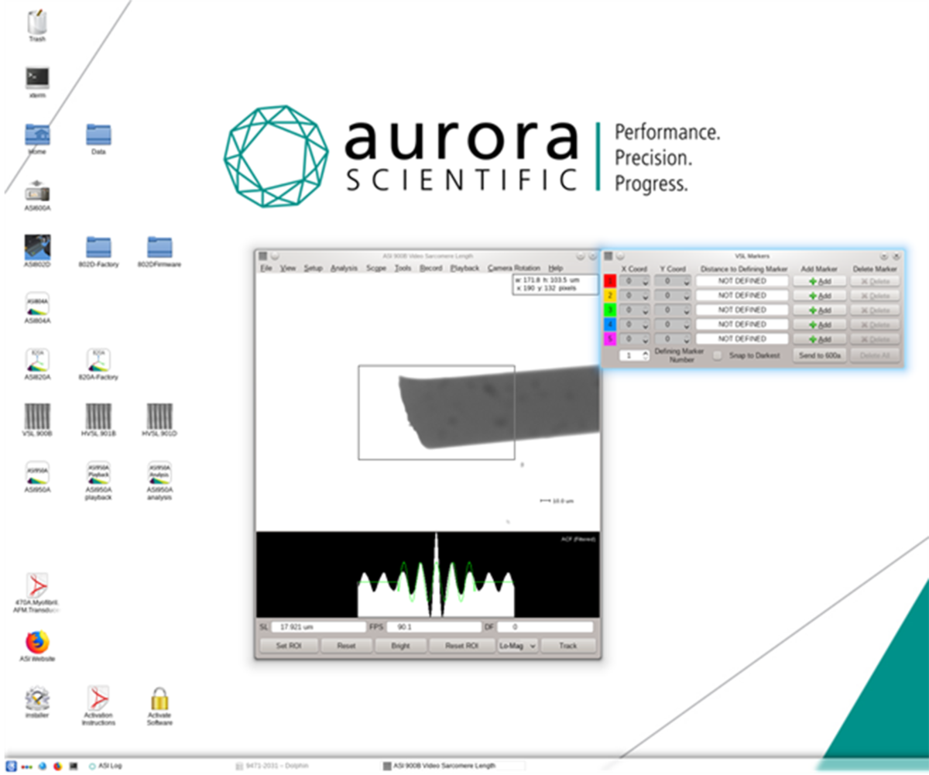Click Send to 600a
The image size is (929, 775).
pos(819,355)
